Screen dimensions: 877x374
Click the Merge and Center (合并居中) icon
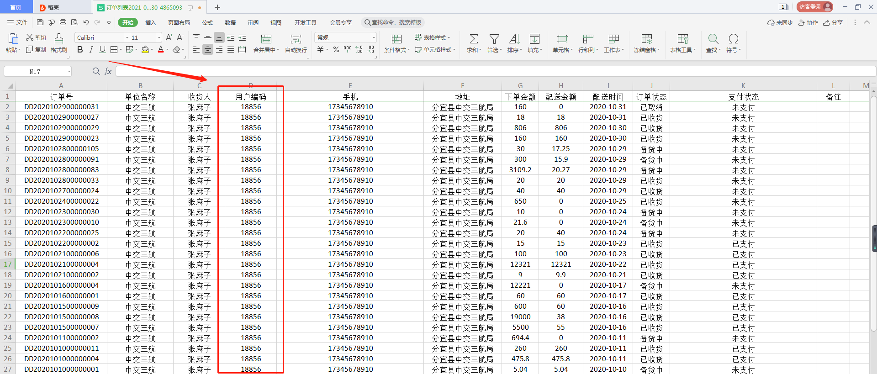tap(266, 39)
